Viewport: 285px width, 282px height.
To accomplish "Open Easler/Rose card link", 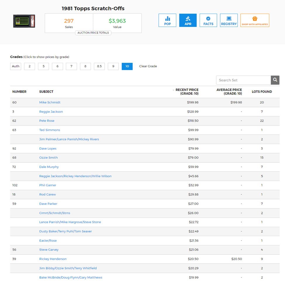I will pyautogui.click(x=48, y=241).
